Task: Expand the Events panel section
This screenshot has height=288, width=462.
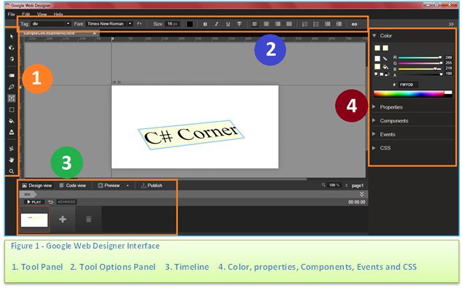Action: [x=374, y=134]
